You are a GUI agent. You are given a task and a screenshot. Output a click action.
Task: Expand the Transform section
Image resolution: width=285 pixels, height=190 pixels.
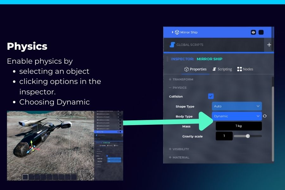(x=181, y=79)
